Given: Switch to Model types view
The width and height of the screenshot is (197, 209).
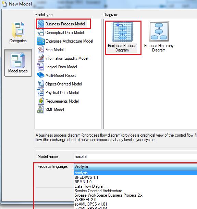Looking at the screenshot, I should tap(18, 63).
